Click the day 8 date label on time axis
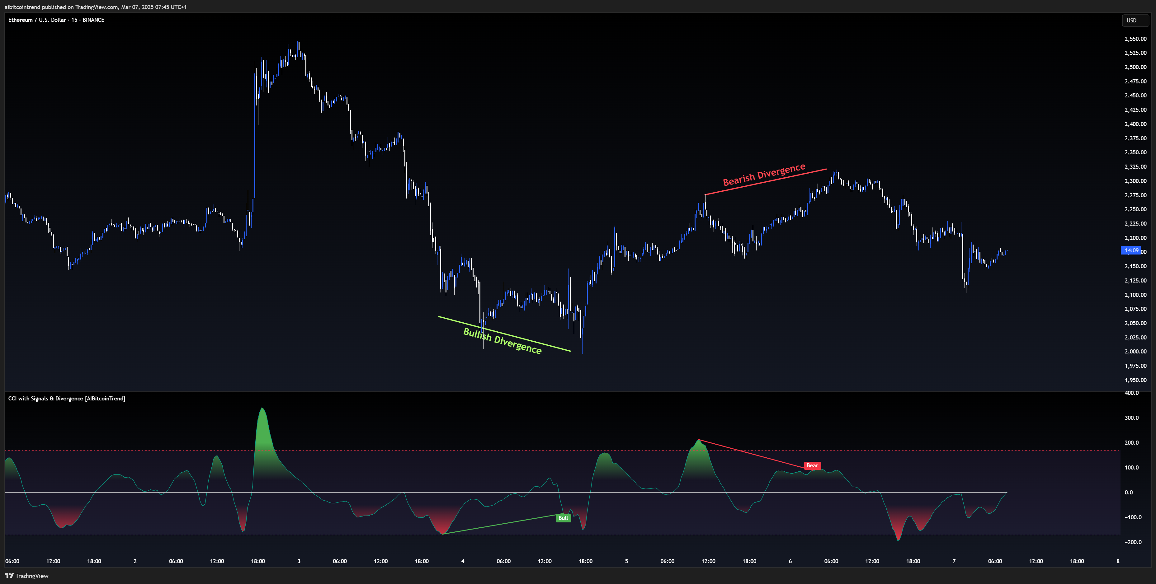 pyautogui.click(x=1118, y=561)
